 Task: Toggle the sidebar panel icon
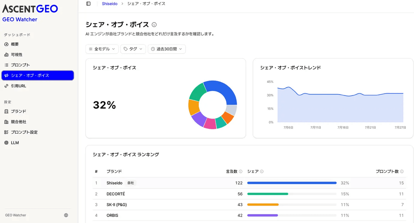(x=88, y=4)
